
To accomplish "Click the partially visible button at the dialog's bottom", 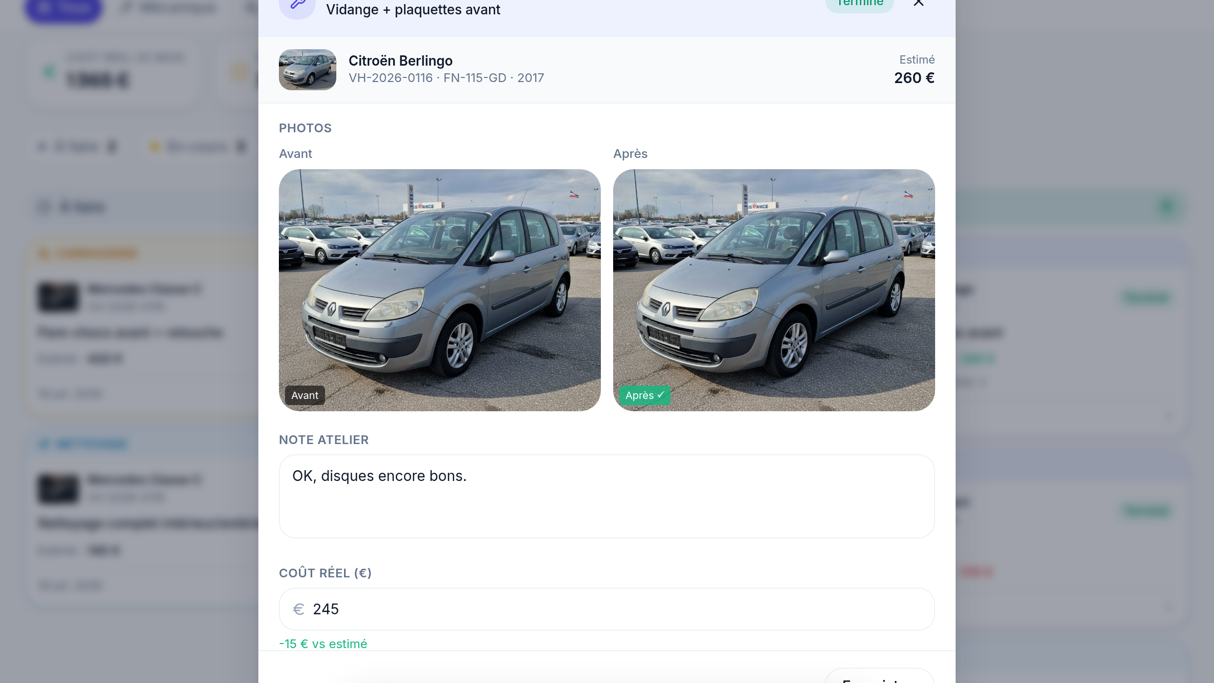I will (x=880, y=676).
